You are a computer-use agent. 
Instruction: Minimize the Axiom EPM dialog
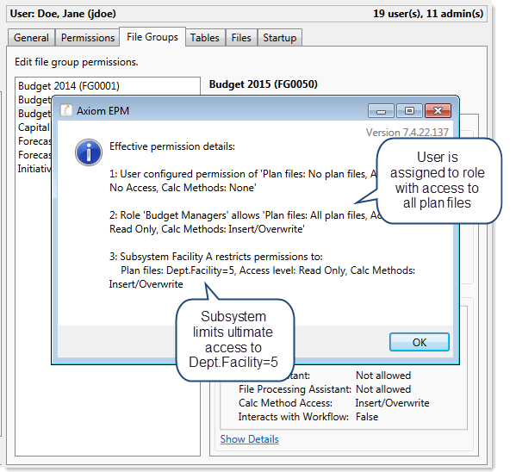point(381,111)
